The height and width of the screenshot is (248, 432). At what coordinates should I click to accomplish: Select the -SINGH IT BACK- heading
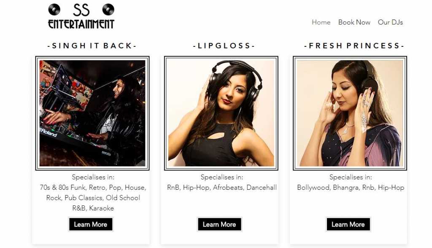point(92,46)
